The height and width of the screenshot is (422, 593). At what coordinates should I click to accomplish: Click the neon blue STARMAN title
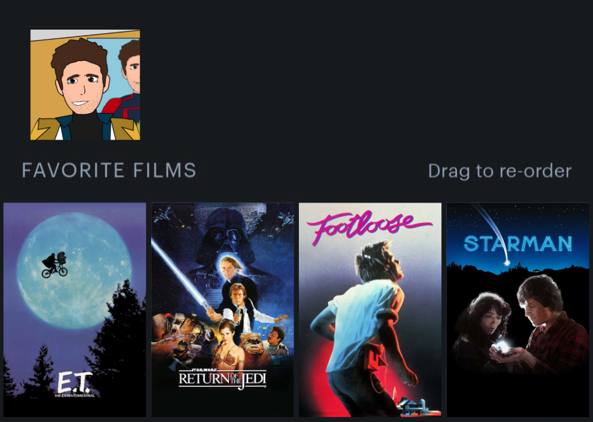(x=518, y=244)
